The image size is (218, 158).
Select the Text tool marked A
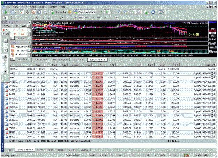tap(48, 18)
